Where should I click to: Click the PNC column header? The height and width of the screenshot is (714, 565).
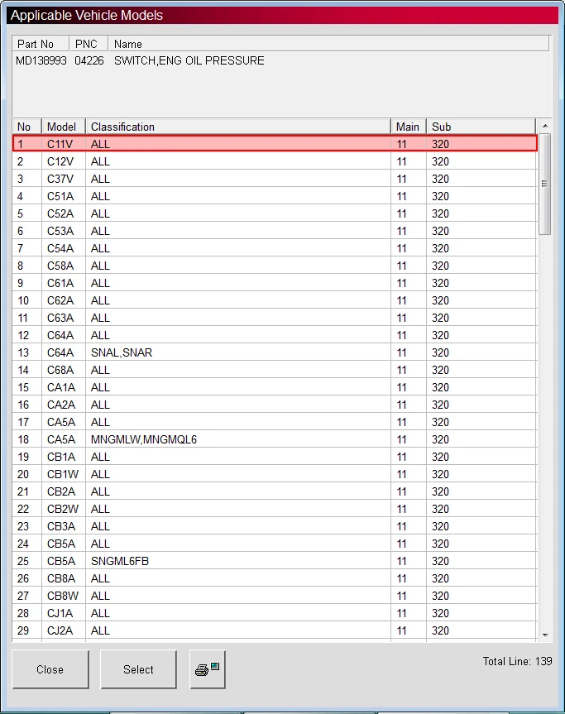pyautogui.click(x=89, y=44)
